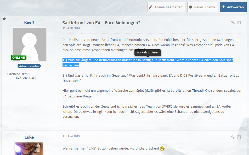Click the asterisk icon in Neues Thema
Viewport: 249px width, 155px height.
click(191, 7)
